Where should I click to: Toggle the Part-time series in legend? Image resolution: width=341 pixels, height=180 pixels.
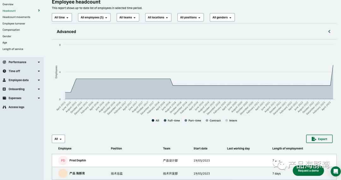click(x=193, y=121)
